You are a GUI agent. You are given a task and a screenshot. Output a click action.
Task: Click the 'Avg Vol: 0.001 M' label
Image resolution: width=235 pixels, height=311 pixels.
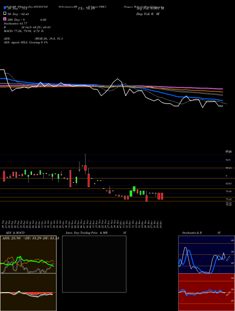(150, 8)
